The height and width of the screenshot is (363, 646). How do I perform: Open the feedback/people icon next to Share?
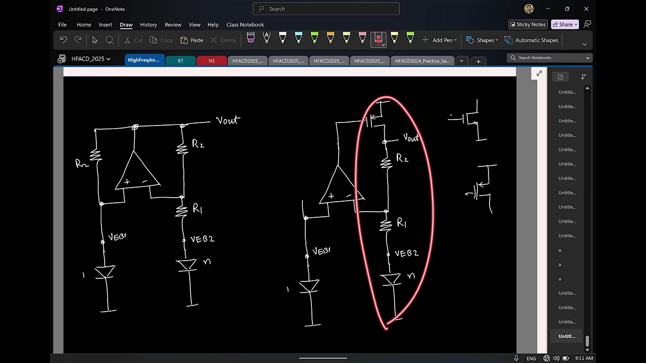587,24
